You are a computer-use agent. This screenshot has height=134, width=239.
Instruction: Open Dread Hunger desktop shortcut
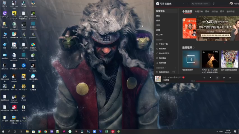[x=14, y=78]
